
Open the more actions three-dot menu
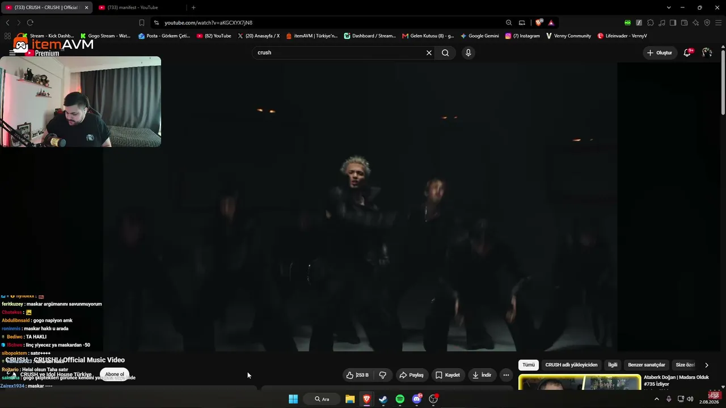click(x=506, y=375)
